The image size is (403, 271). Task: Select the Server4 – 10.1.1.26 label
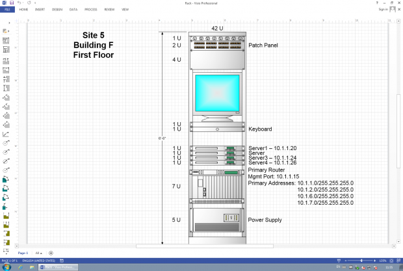272,162
